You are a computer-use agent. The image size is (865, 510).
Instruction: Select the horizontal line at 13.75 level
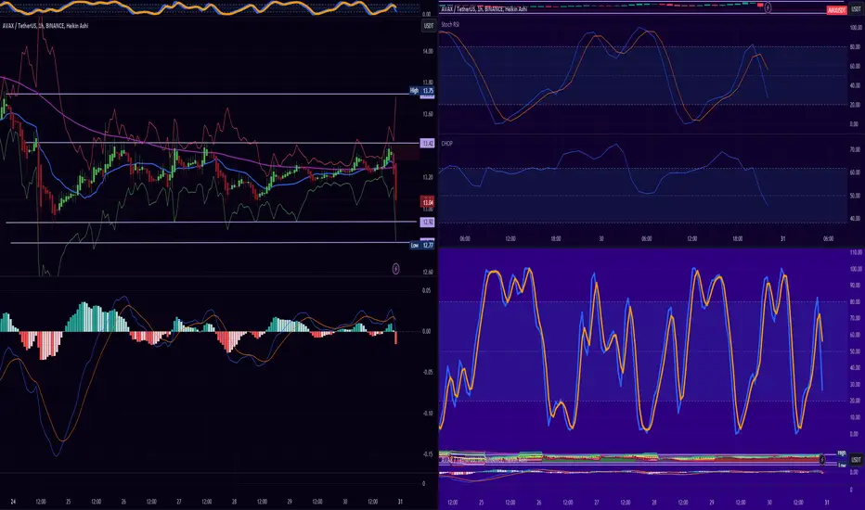[x=210, y=95]
